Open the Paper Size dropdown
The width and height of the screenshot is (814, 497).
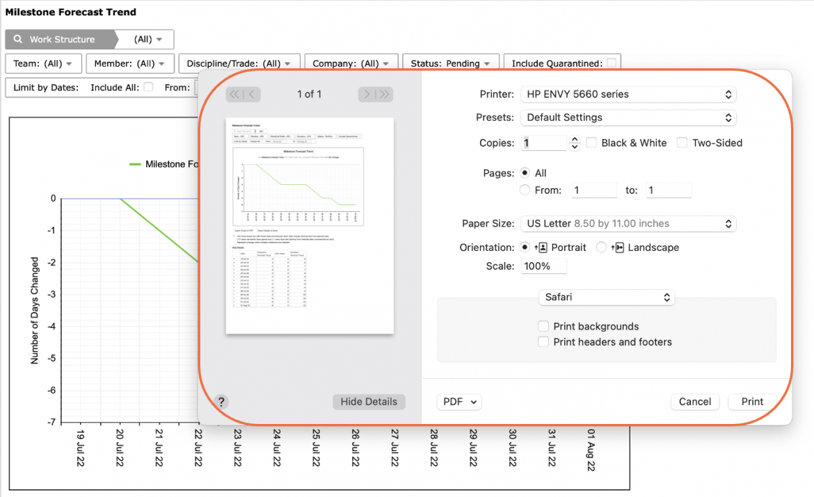click(x=628, y=224)
